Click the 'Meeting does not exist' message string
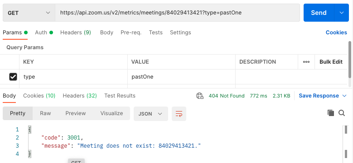 tap(139, 146)
